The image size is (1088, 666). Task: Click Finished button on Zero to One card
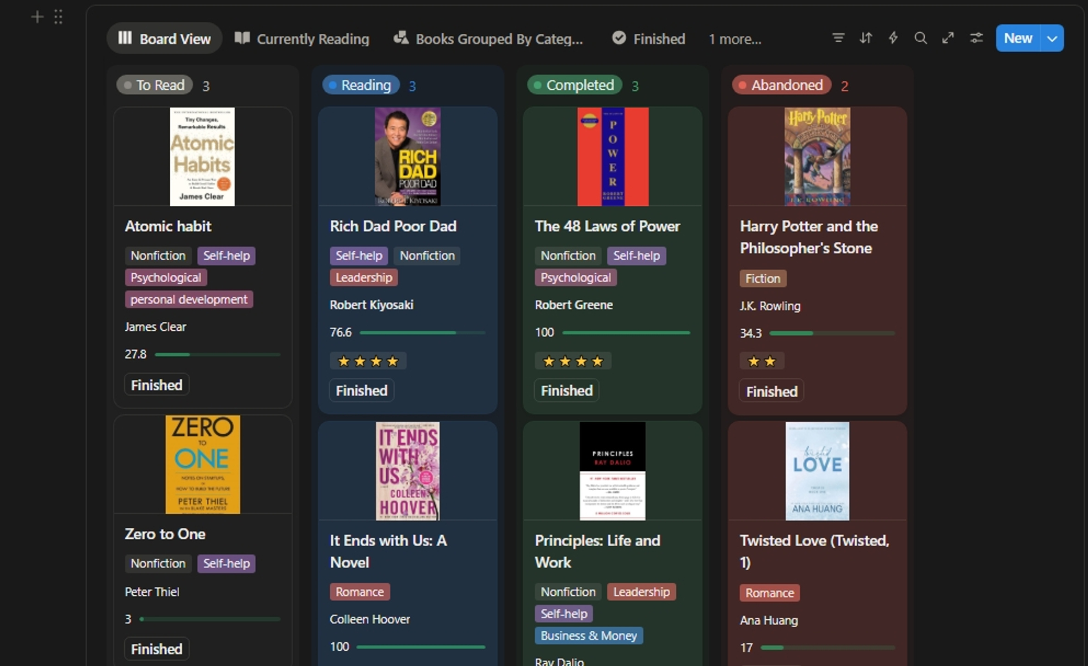point(157,649)
